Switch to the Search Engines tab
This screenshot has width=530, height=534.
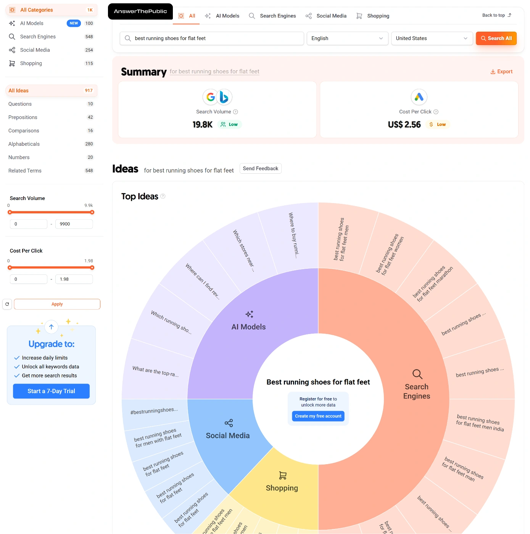(272, 16)
